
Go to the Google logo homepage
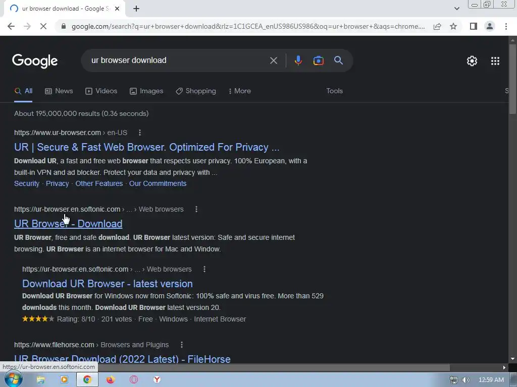coord(35,61)
